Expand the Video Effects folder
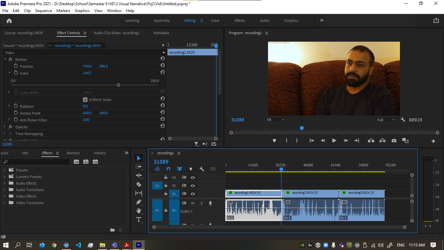The height and width of the screenshot is (250, 444). pyautogui.click(x=5, y=196)
